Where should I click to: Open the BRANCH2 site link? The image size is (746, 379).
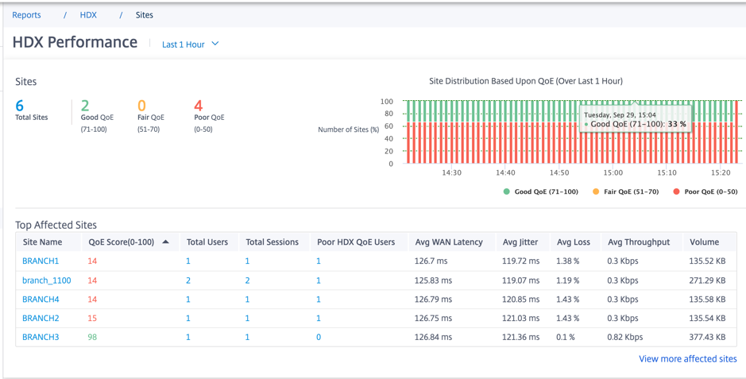coord(41,318)
